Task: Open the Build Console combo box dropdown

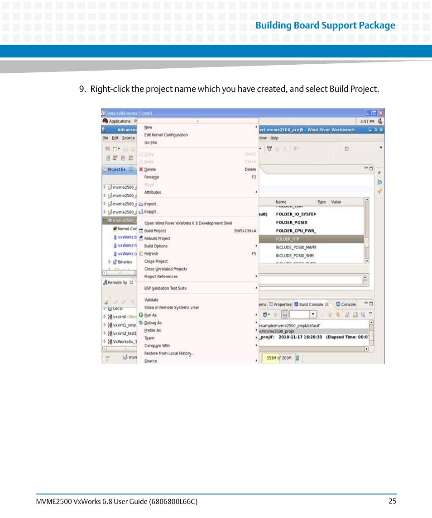Action: (x=312, y=314)
